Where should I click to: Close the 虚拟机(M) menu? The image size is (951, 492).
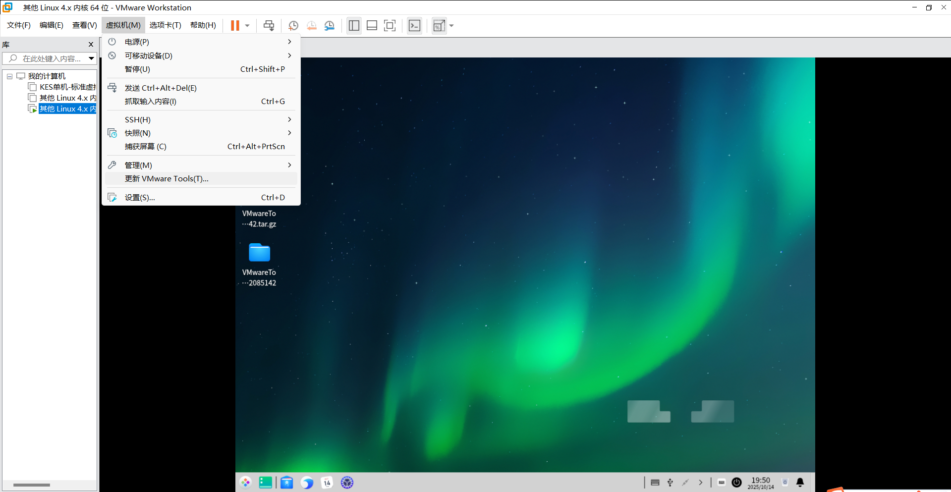pyautogui.click(x=123, y=25)
